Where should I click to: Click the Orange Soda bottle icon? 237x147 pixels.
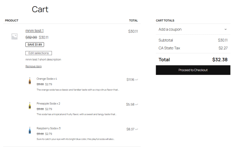[x=30, y=81]
